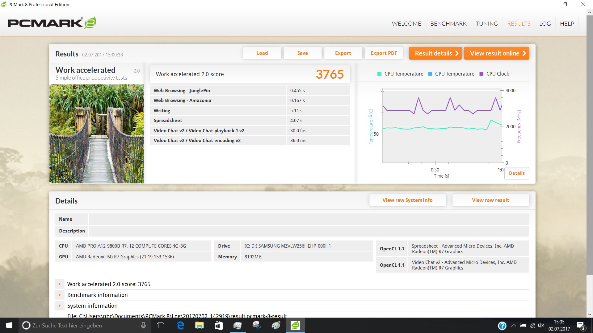Open File Explorer from the taskbar
Viewport: 593px width, 333px height.
click(199, 325)
